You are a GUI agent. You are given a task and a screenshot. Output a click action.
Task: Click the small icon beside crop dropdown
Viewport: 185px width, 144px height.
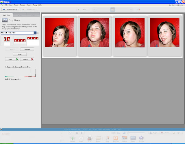coord(38,33)
